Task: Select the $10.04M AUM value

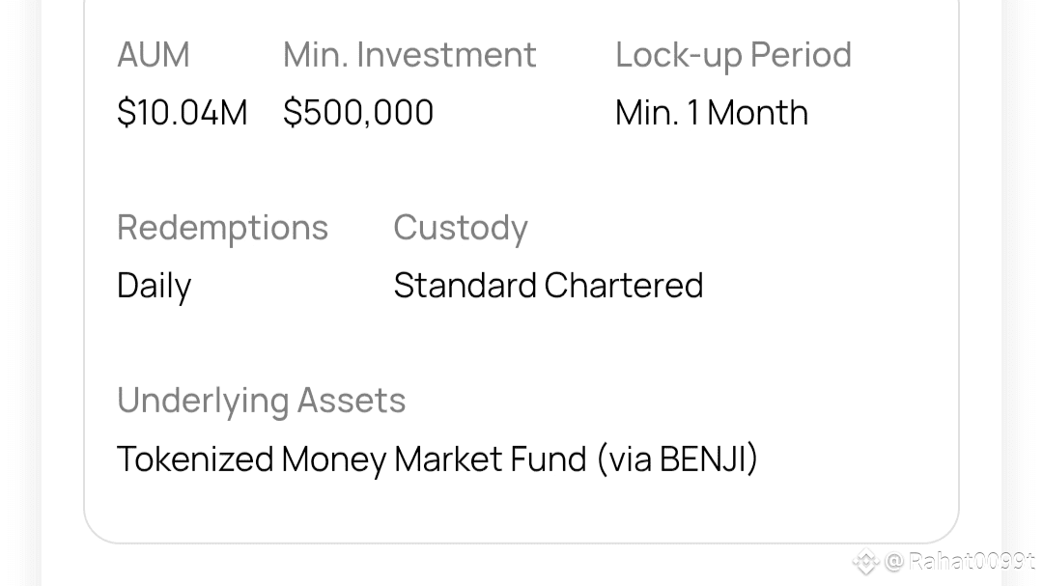Action: click(x=182, y=113)
